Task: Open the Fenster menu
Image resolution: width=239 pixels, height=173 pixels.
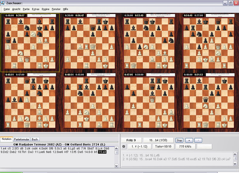Action: (x=56, y=9)
